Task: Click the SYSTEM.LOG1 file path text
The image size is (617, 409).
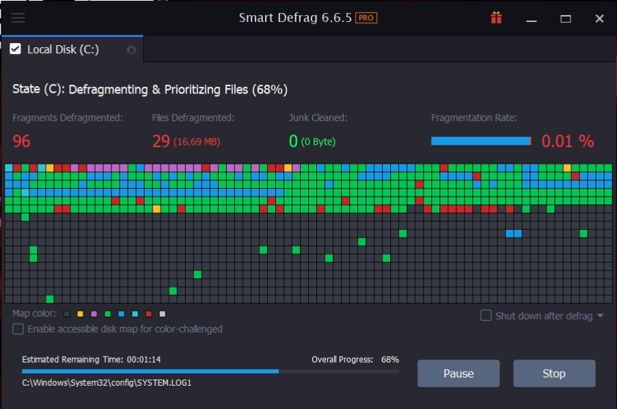Action: [x=107, y=382]
